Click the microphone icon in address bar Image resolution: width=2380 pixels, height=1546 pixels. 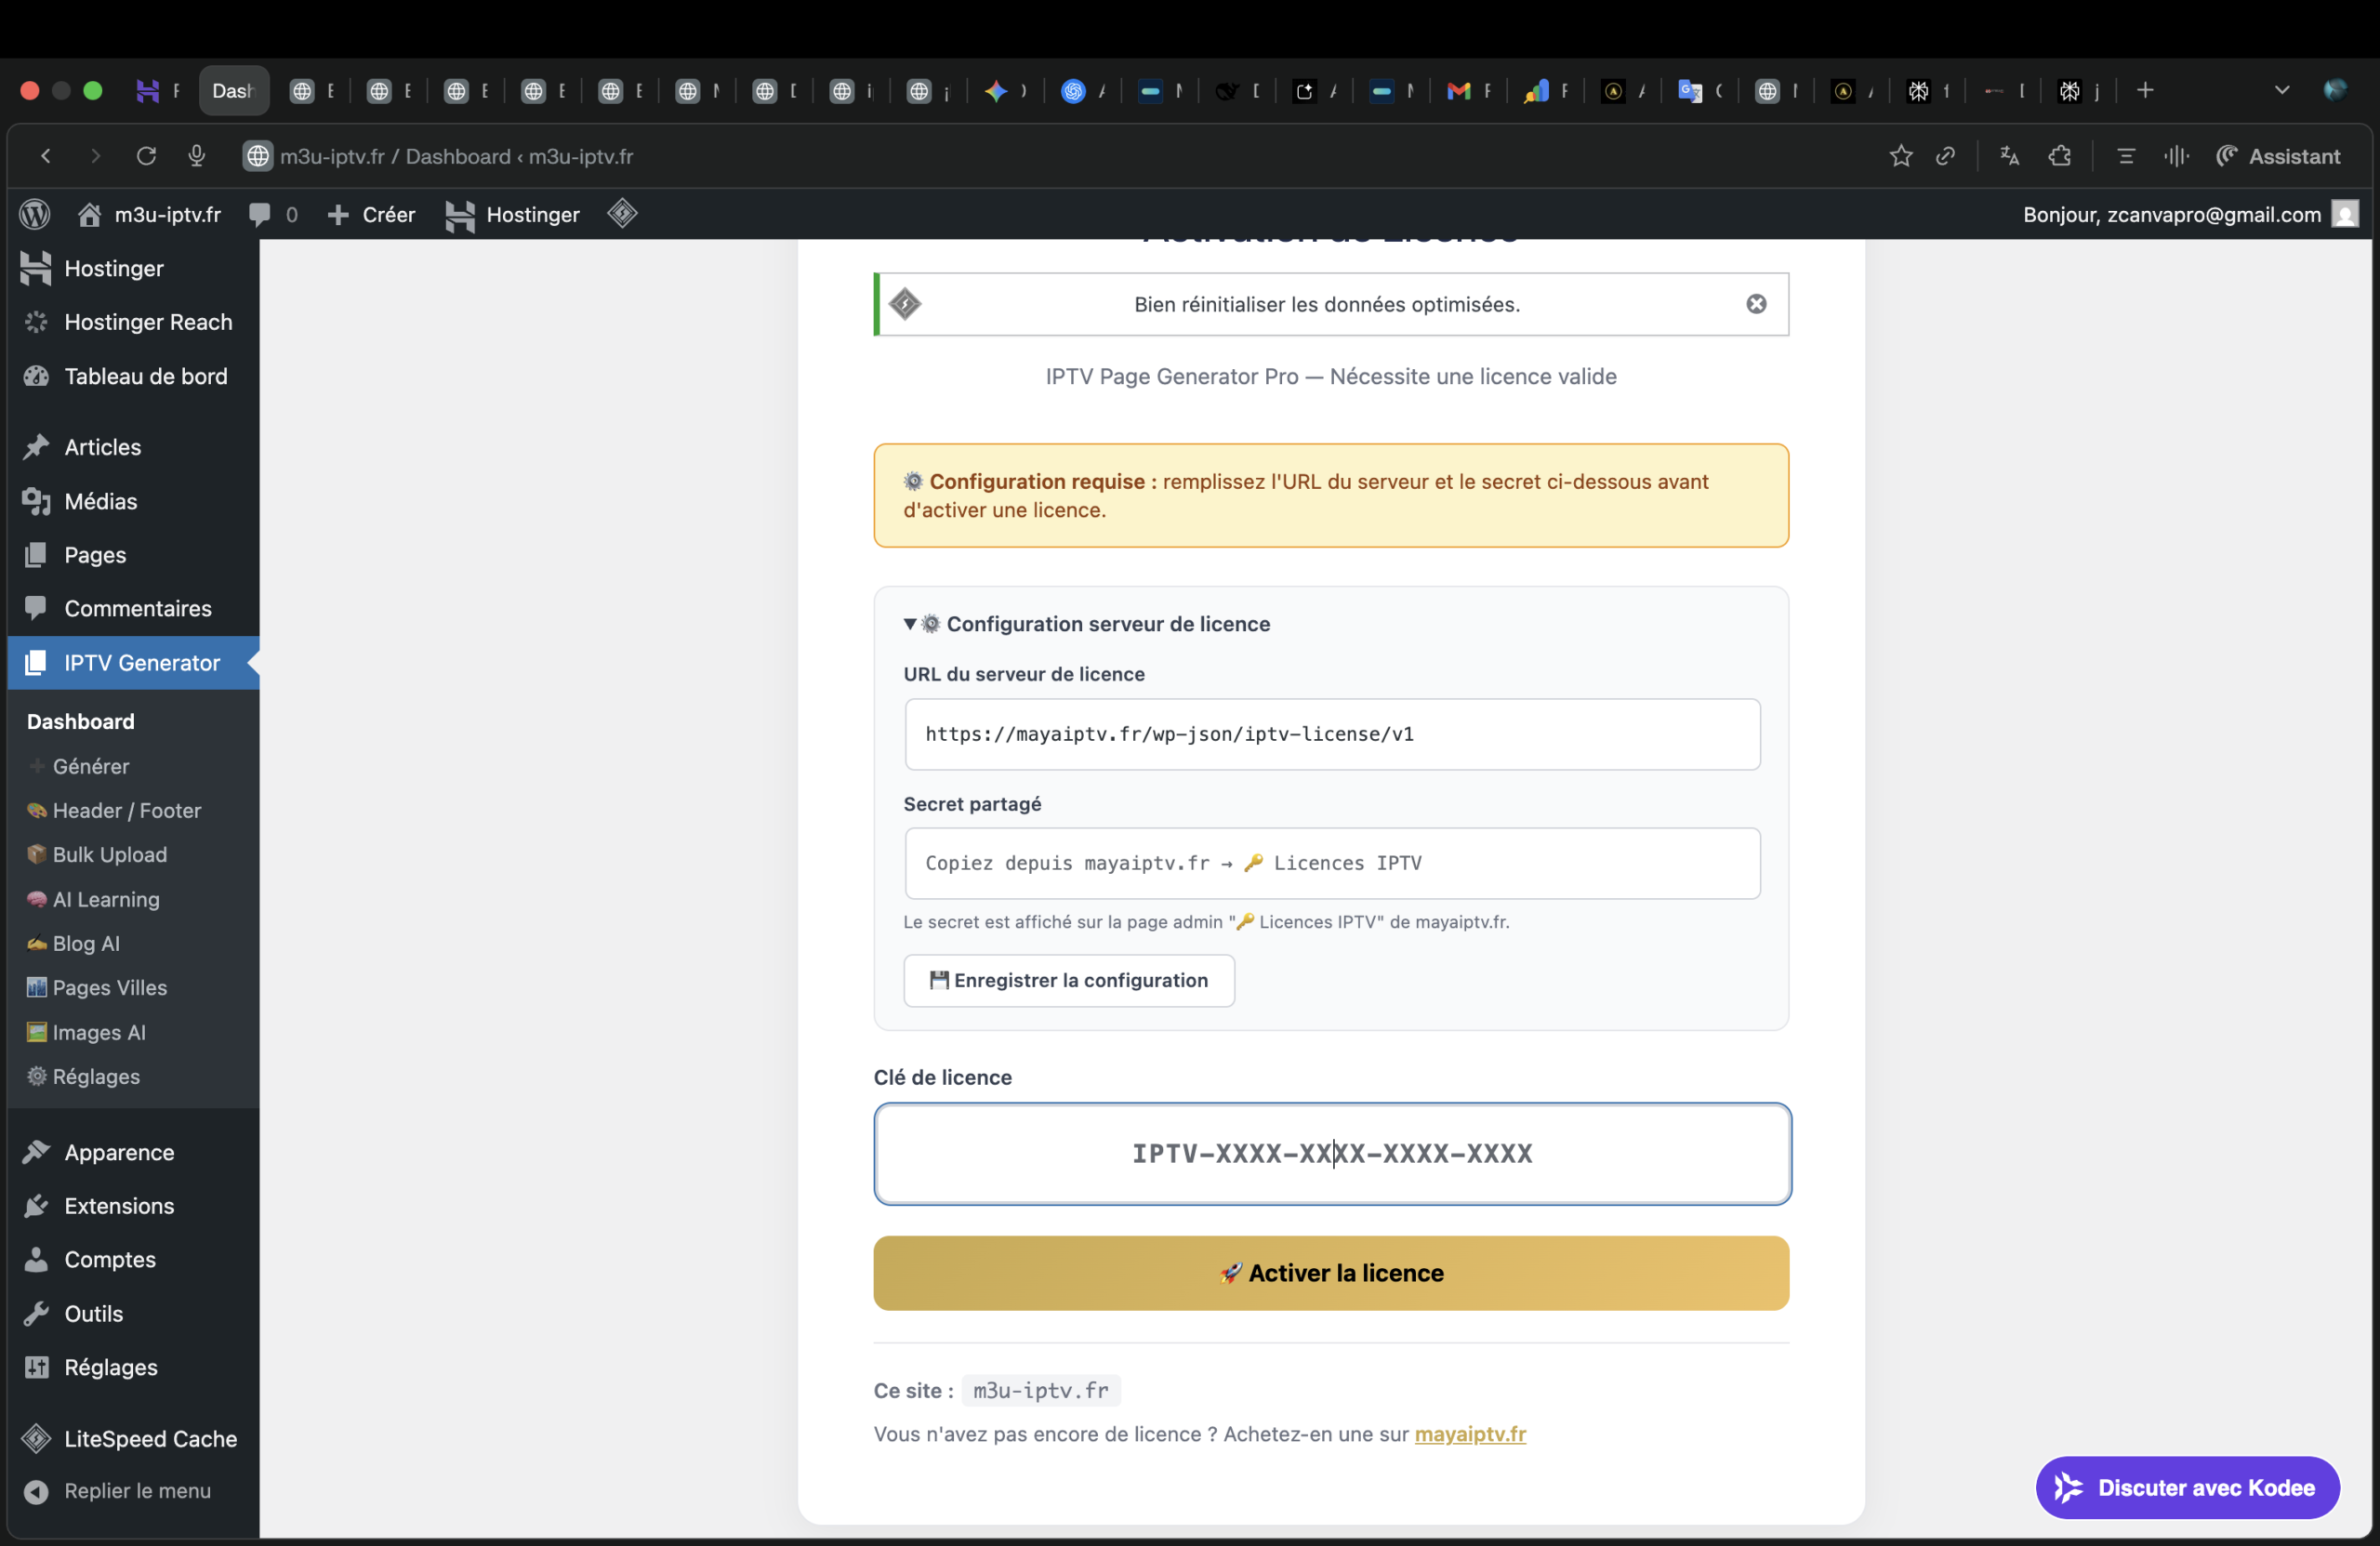coord(197,156)
